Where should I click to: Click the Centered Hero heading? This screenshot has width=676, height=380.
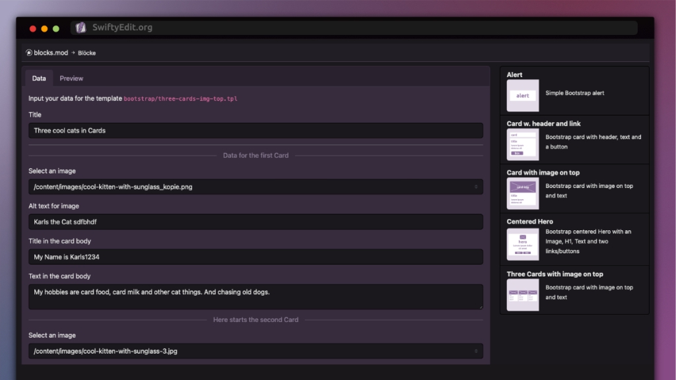(529, 222)
